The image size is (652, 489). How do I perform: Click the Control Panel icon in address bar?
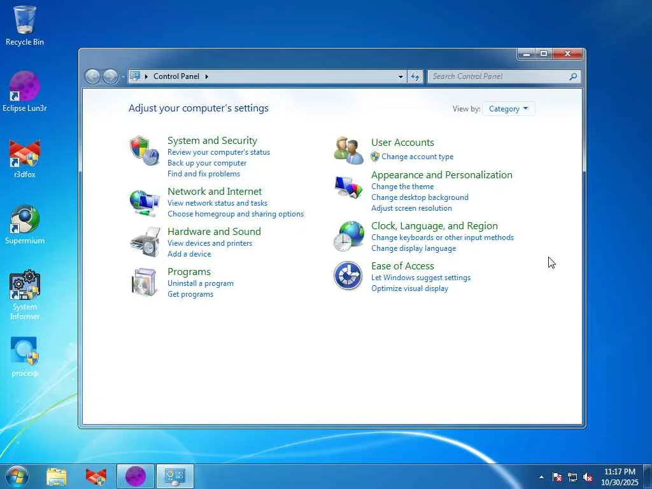pyautogui.click(x=135, y=76)
